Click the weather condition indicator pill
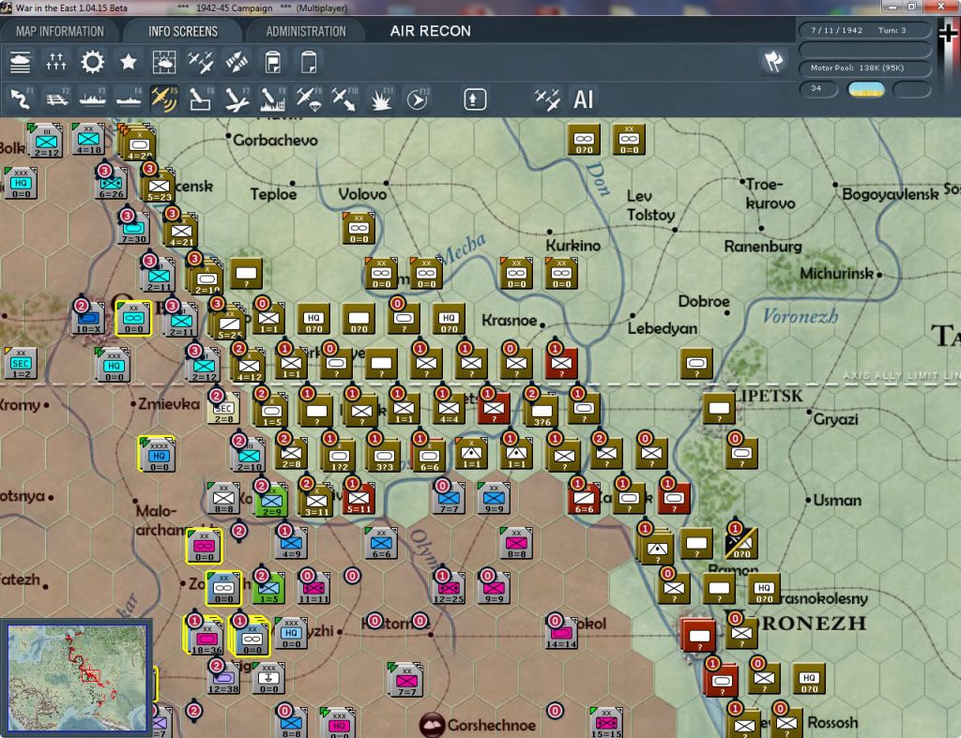Image resolution: width=961 pixels, height=738 pixels. (x=865, y=89)
